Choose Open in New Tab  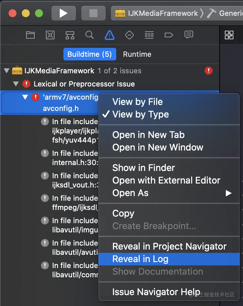pos(169,135)
